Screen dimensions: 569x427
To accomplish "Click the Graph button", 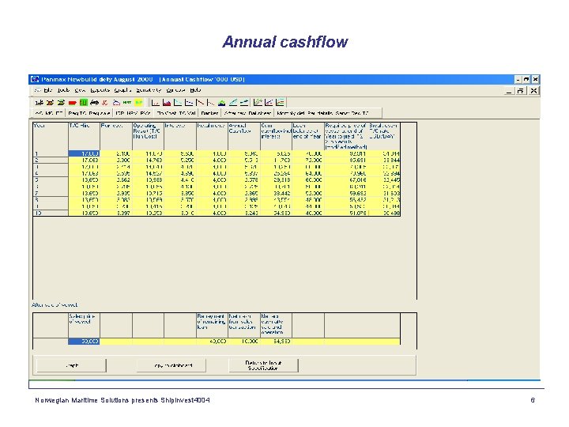I will [71, 365].
